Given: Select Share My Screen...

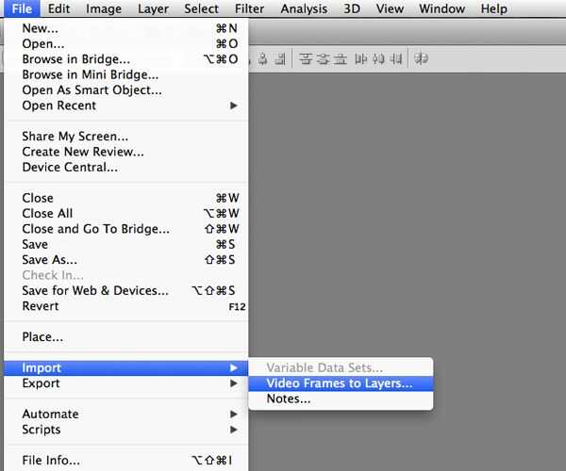Looking at the screenshot, I should click(126, 137).
